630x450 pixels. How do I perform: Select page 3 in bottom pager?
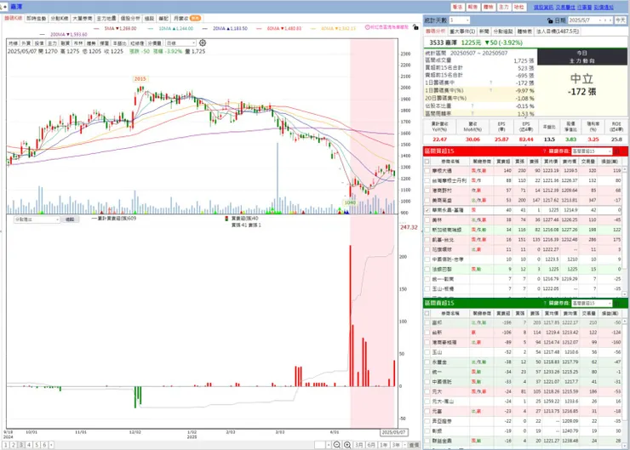(21, 445)
